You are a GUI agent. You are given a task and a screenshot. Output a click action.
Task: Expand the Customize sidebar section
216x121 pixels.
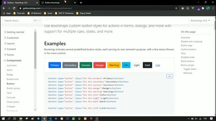point(11,38)
